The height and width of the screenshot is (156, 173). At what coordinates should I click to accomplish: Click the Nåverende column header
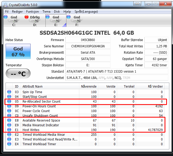click(x=88, y=86)
